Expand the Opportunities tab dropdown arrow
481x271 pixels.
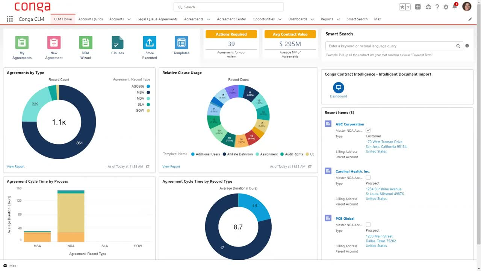click(280, 19)
